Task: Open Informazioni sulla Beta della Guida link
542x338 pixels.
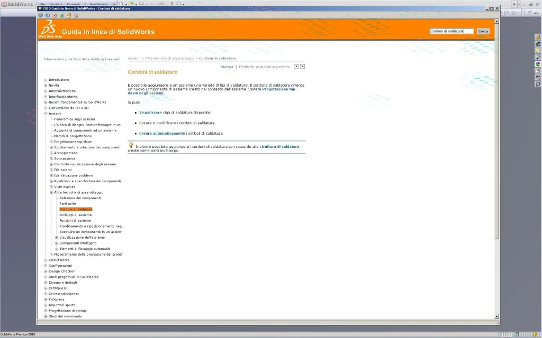Action: point(82,59)
